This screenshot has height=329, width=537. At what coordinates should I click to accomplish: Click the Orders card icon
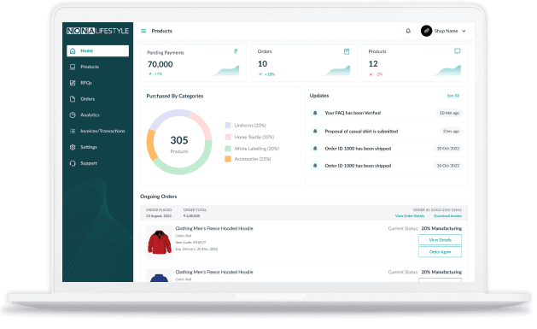point(347,51)
